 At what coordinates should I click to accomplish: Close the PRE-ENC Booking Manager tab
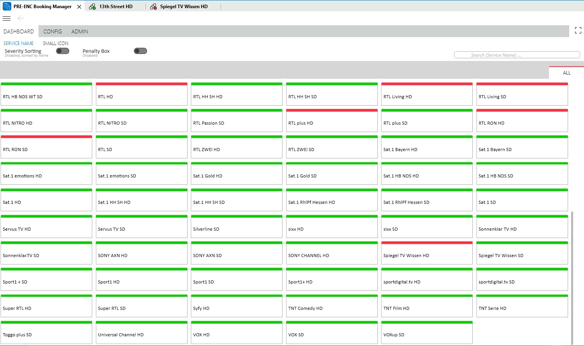pos(79,7)
